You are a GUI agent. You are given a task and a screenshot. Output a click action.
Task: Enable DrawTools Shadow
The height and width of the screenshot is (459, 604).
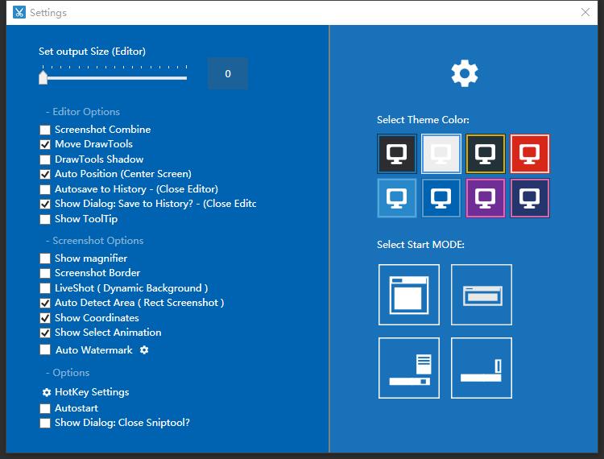tap(45, 159)
